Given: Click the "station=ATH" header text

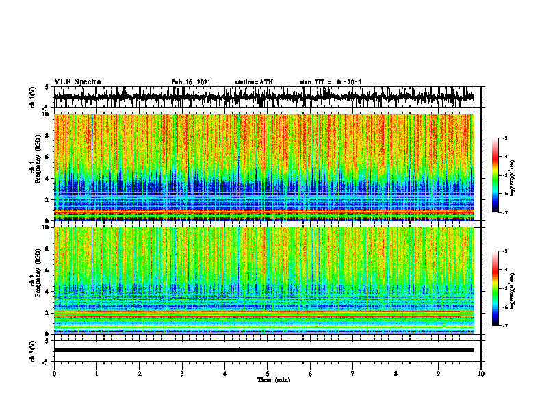Looking at the screenshot, I should (254, 82).
